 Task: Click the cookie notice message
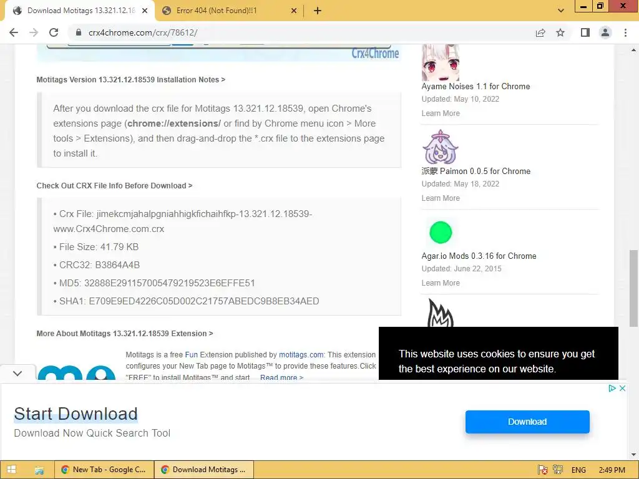point(497,361)
